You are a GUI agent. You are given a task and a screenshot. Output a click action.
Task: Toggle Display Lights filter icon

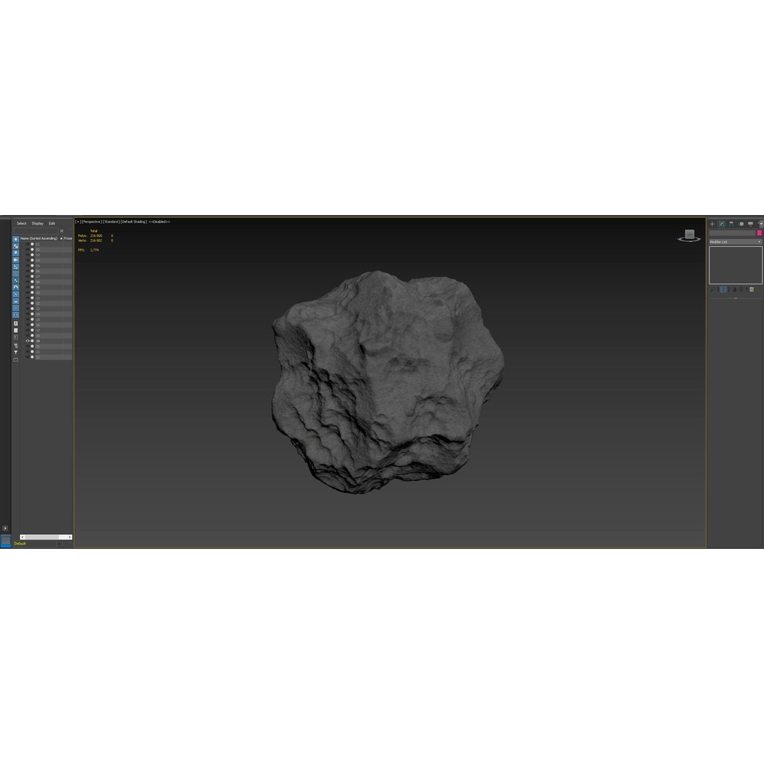(16, 253)
